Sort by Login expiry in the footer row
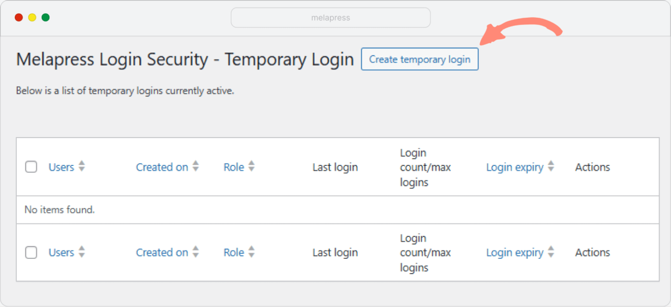Image resolution: width=671 pixels, height=307 pixels. (x=515, y=252)
